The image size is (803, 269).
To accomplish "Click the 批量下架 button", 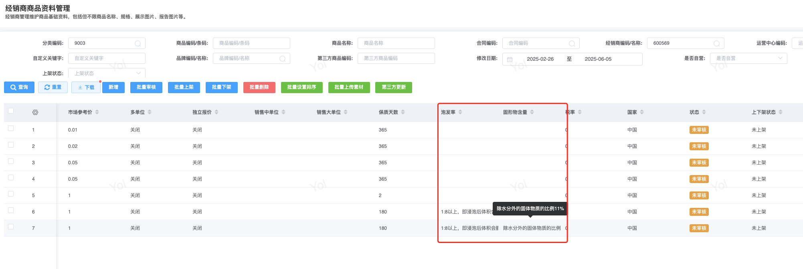I will click(222, 88).
